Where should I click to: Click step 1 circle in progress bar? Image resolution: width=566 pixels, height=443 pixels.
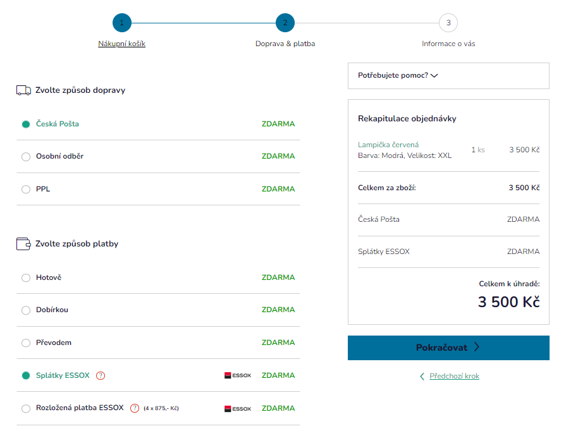121,23
